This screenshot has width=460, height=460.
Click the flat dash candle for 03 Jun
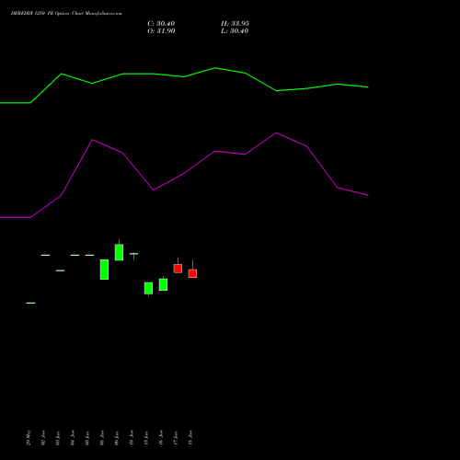[60, 270]
